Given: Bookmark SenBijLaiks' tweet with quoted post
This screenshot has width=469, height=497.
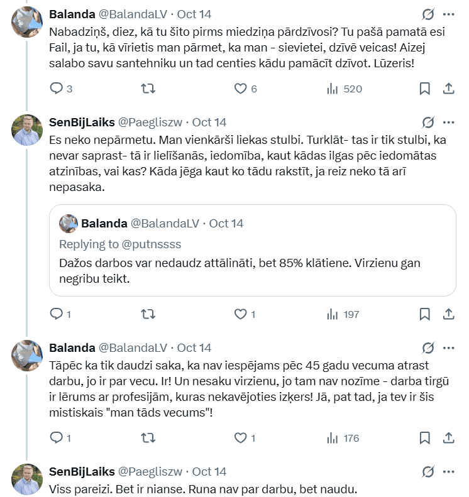Looking at the screenshot, I should pyautogui.click(x=425, y=314).
